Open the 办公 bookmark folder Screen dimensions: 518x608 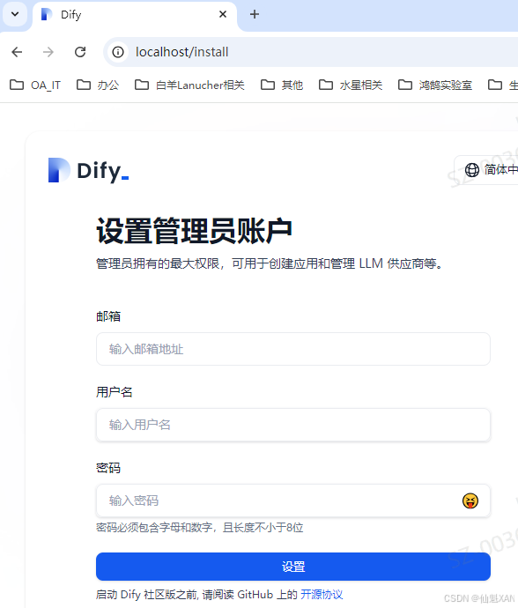(98, 85)
